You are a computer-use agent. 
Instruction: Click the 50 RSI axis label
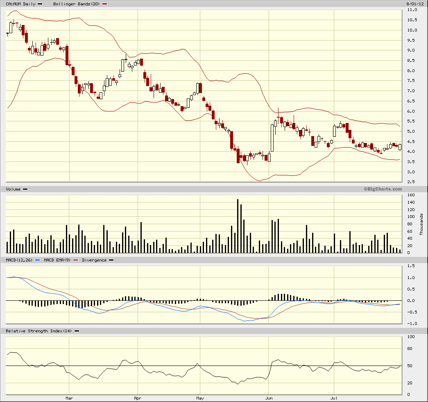(410, 366)
